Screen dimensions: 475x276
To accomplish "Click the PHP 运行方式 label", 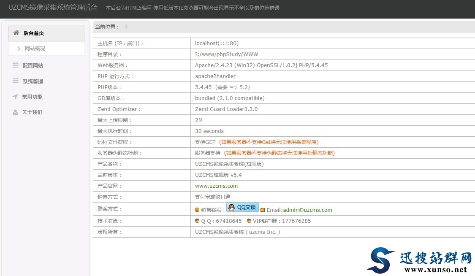I will coord(115,76).
